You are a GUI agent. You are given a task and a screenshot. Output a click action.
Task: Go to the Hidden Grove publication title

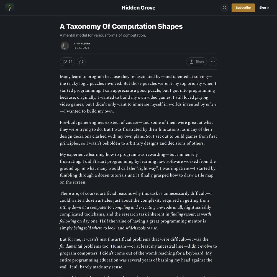(x=138, y=8)
